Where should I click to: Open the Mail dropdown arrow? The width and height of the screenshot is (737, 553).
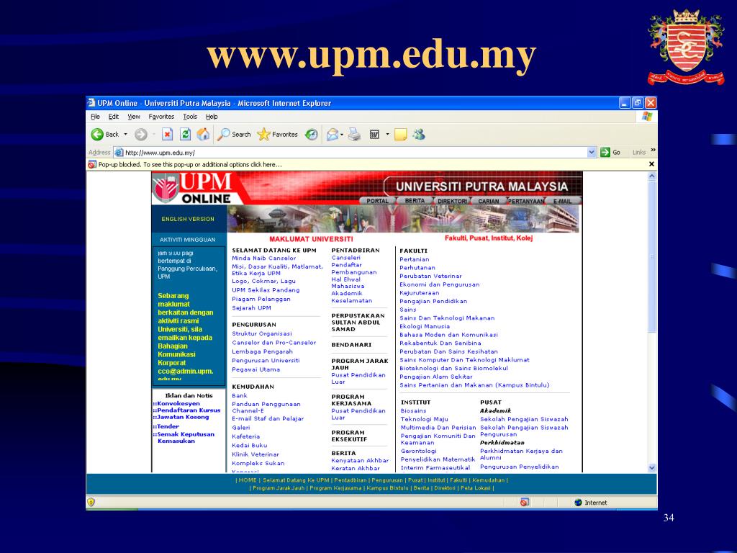(342, 135)
